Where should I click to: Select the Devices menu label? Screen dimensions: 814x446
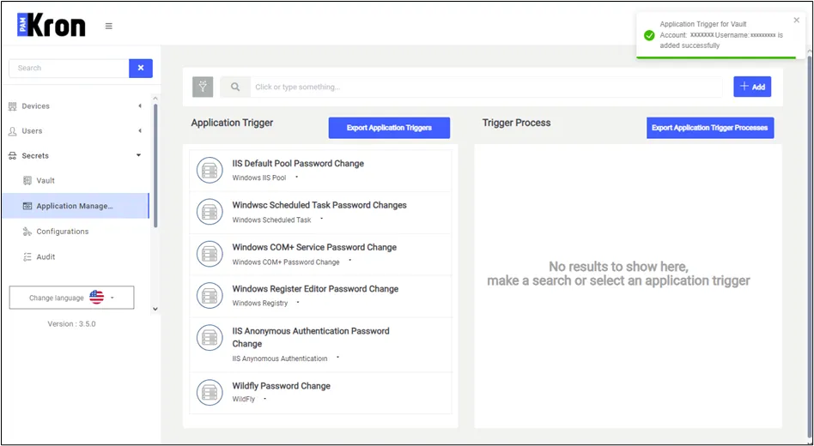[36, 106]
